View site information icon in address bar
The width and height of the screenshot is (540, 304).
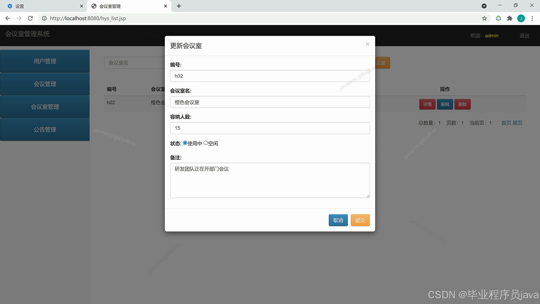pyautogui.click(x=44, y=18)
